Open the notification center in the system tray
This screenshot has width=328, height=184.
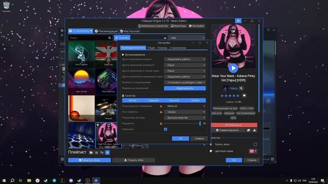point(322,180)
